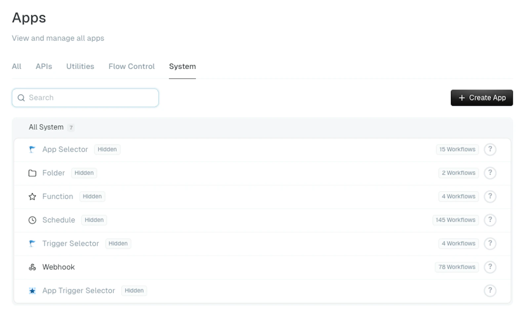Click the search magnifier icon
This screenshot has width=529, height=319.
(21, 98)
